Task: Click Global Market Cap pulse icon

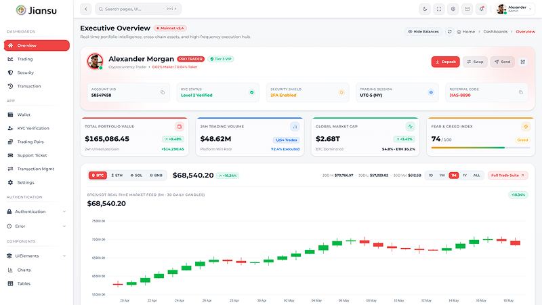Action: [411, 127]
